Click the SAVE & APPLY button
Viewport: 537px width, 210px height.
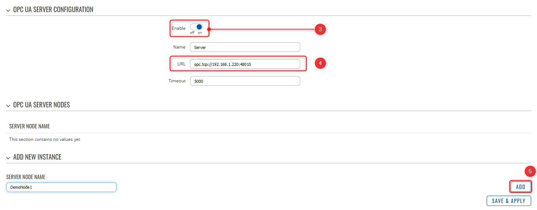pos(509,201)
